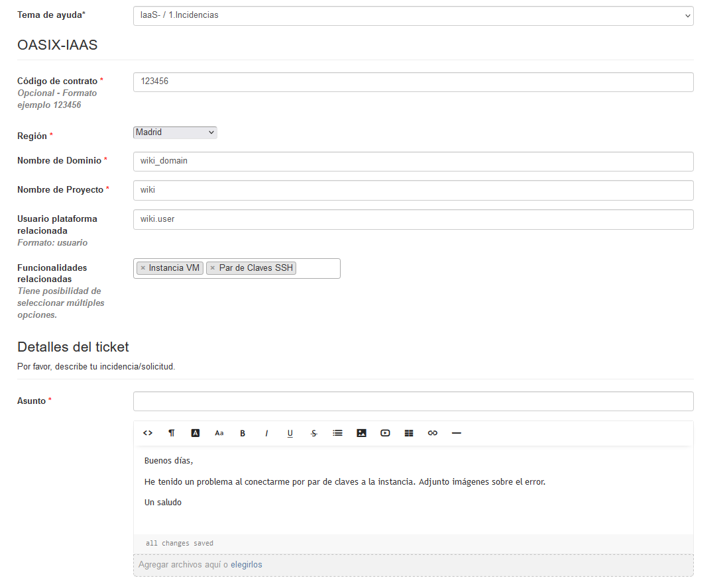
Task: Insert a table in editor
Action: 409,433
